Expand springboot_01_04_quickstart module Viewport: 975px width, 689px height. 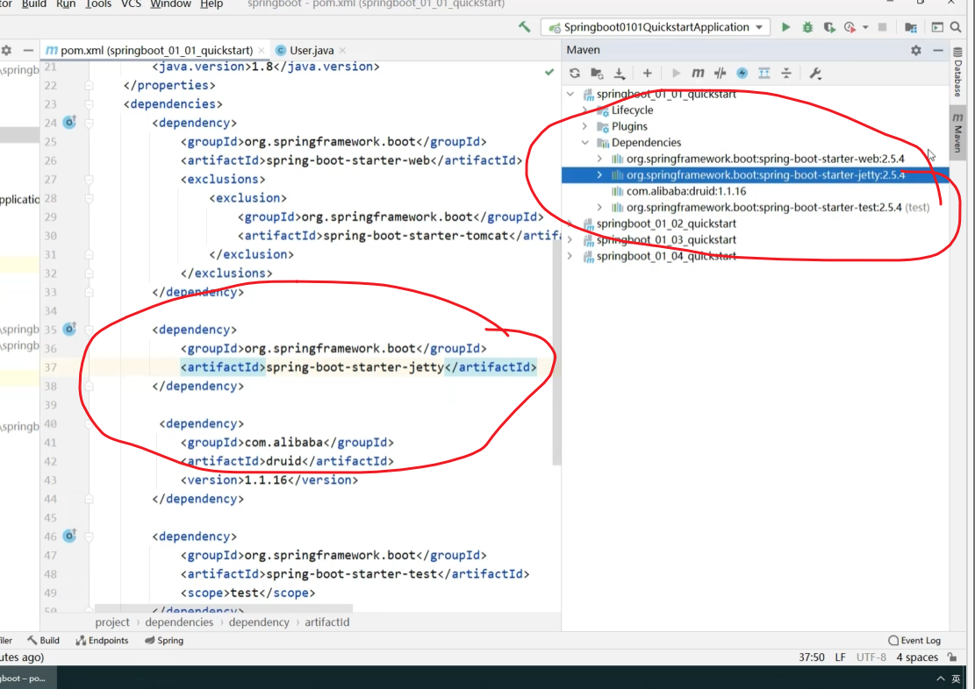570,256
